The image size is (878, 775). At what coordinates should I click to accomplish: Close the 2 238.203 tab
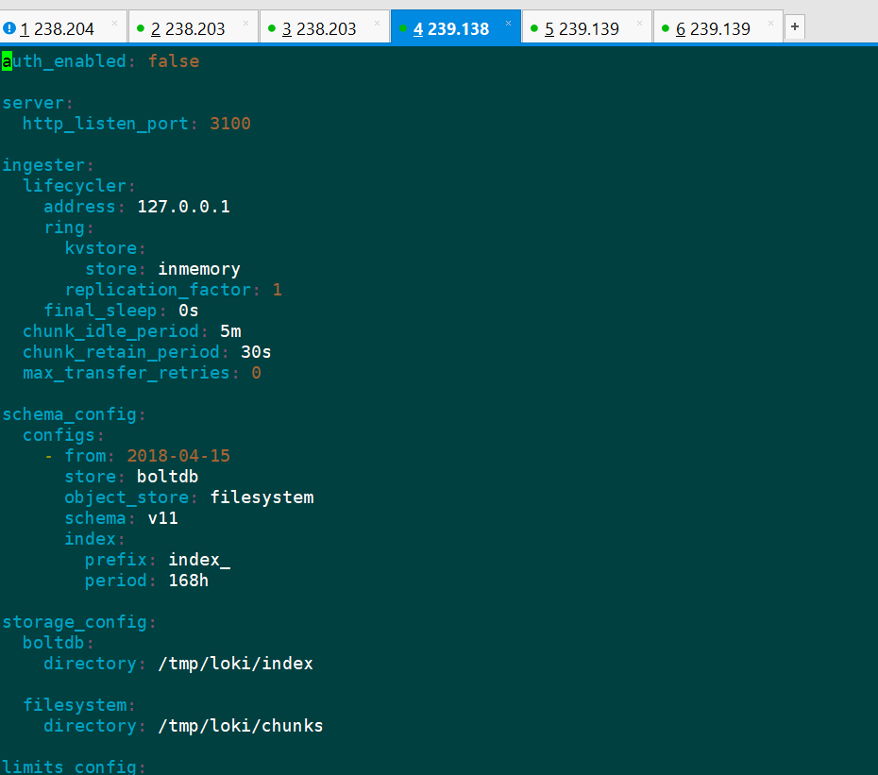[x=245, y=23]
